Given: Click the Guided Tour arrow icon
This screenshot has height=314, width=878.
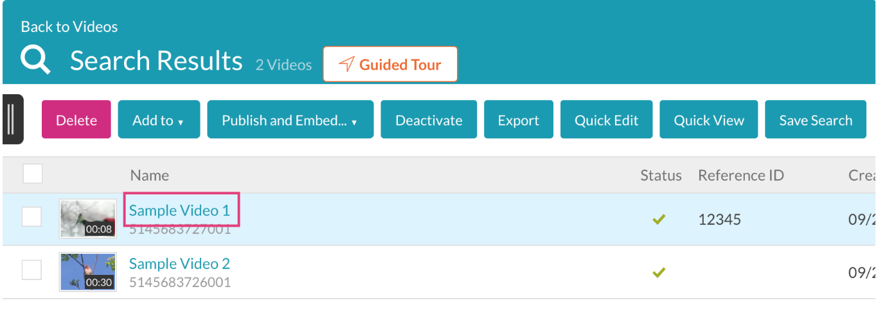Looking at the screenshot, I should pyautogui.click(x=346, y=64).
